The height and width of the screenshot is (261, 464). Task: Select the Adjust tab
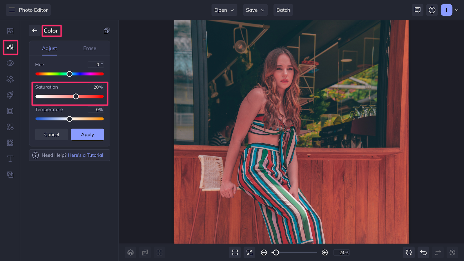click(49, 48)
